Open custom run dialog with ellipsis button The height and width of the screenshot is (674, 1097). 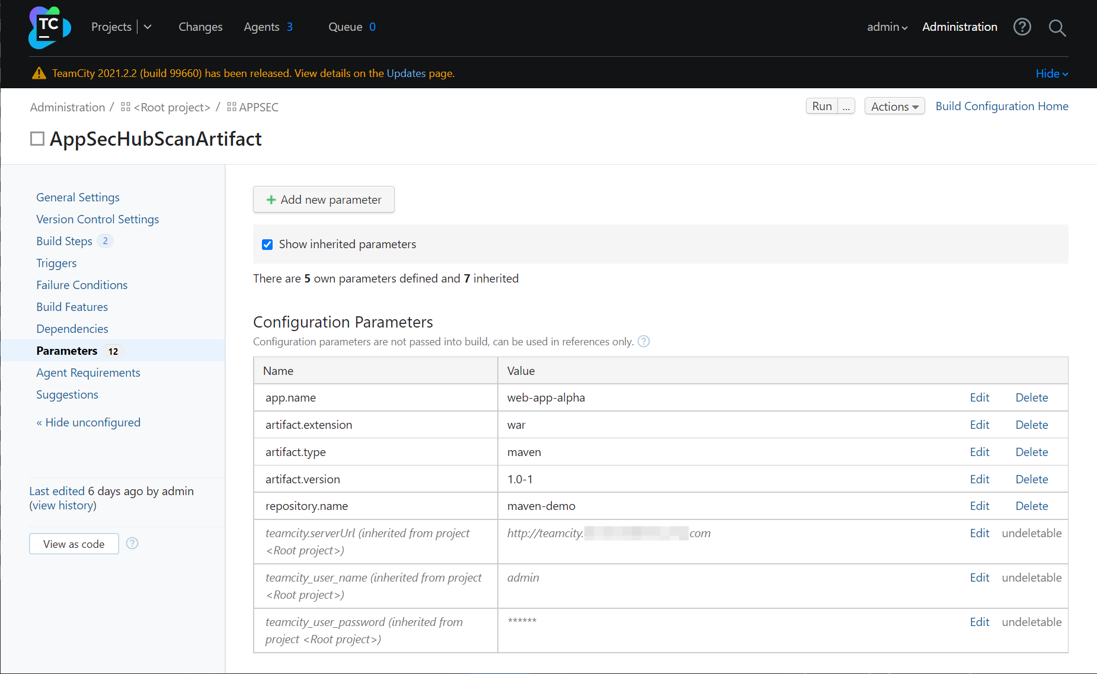846,106
